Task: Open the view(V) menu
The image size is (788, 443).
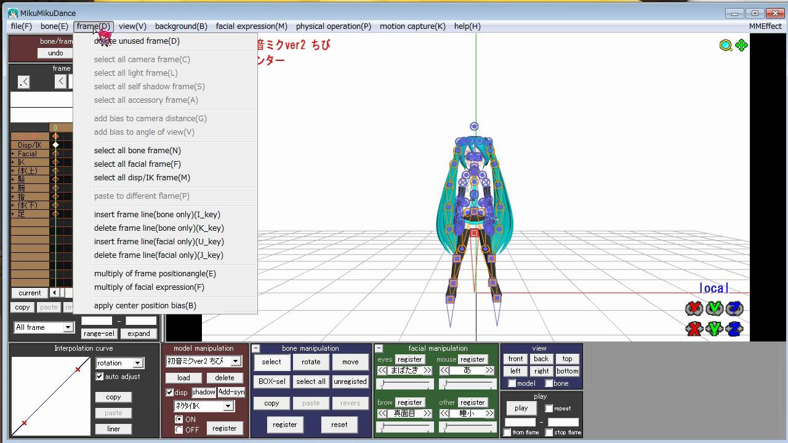Action: (132, 26)
